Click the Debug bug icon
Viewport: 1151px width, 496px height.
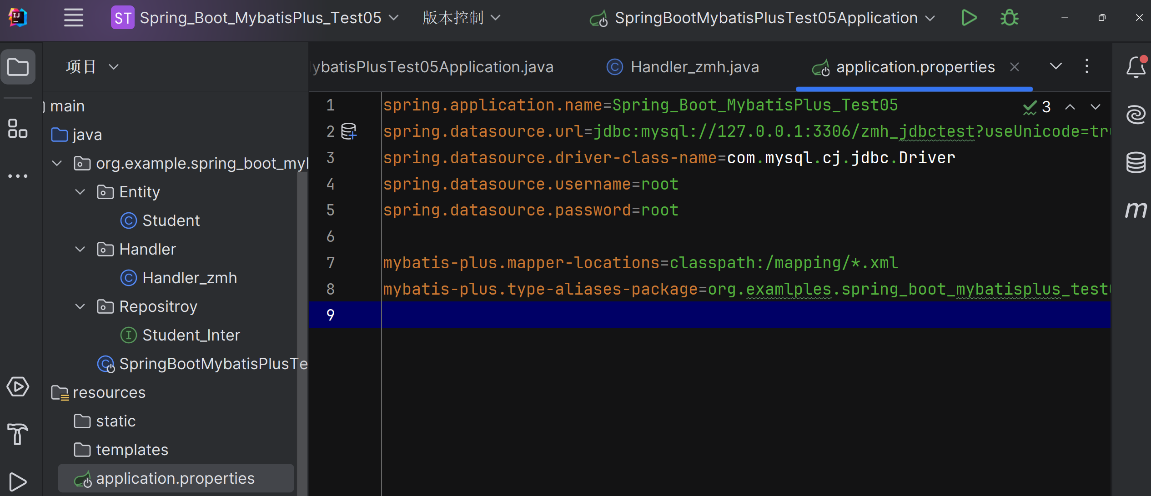coord(1009,18)
